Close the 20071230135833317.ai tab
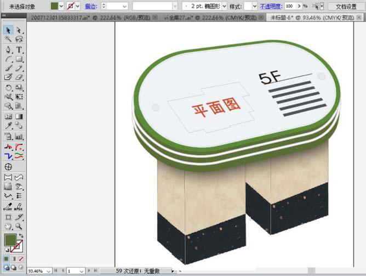 [x=155, y=18]
